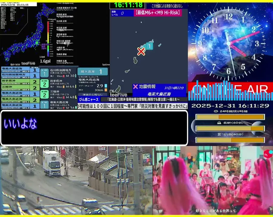Click intensity 2 badge for 岩手県沖 8:51ごろ
This screenshot has height=217, width=273.
pos(44,84)
